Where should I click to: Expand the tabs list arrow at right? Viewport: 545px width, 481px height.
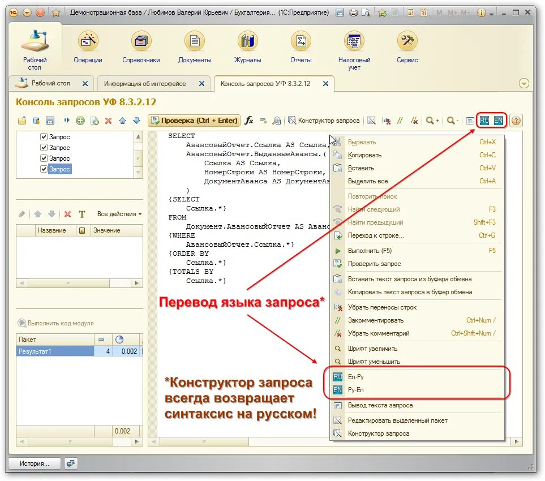pyautogui.click(x=524, y=83)
